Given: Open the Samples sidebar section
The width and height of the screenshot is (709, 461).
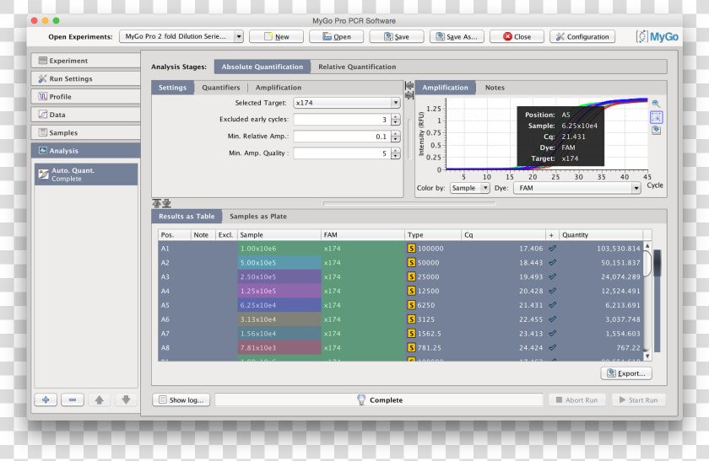Looking at the screenshot, I should (85, 133).
